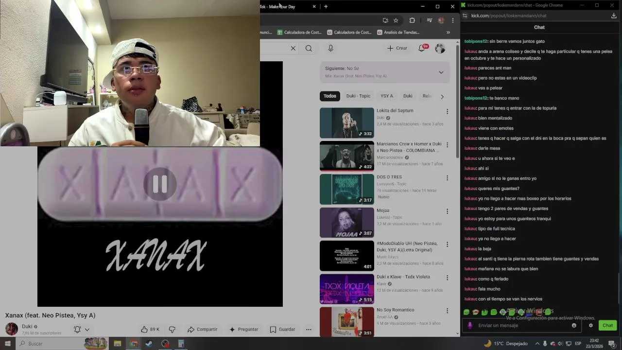
Task: Open the Analisis de Tiendas bookmark
Action: coord(397,33)
